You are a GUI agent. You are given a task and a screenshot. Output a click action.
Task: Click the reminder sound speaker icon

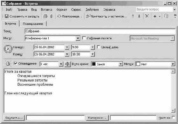[x=67, y=64]
